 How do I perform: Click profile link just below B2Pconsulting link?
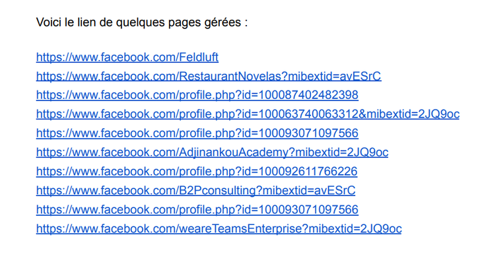197,210
